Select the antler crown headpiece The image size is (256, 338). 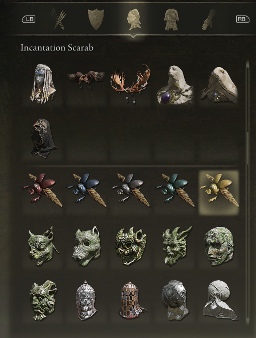(x=130, y=83)
